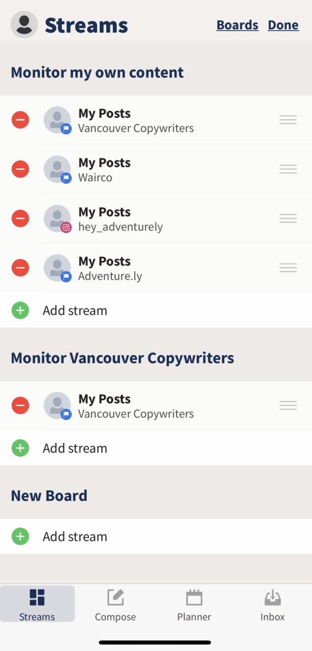This screenshot has width=312, height=651.
Task: Remove the stream under Monitor Vancouver Copywriters
Action: tap(20, 405)
